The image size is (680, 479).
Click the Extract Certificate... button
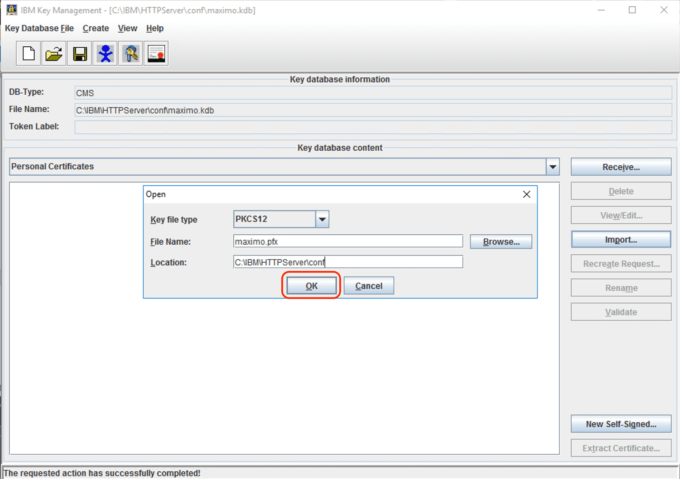coord(621,448)
